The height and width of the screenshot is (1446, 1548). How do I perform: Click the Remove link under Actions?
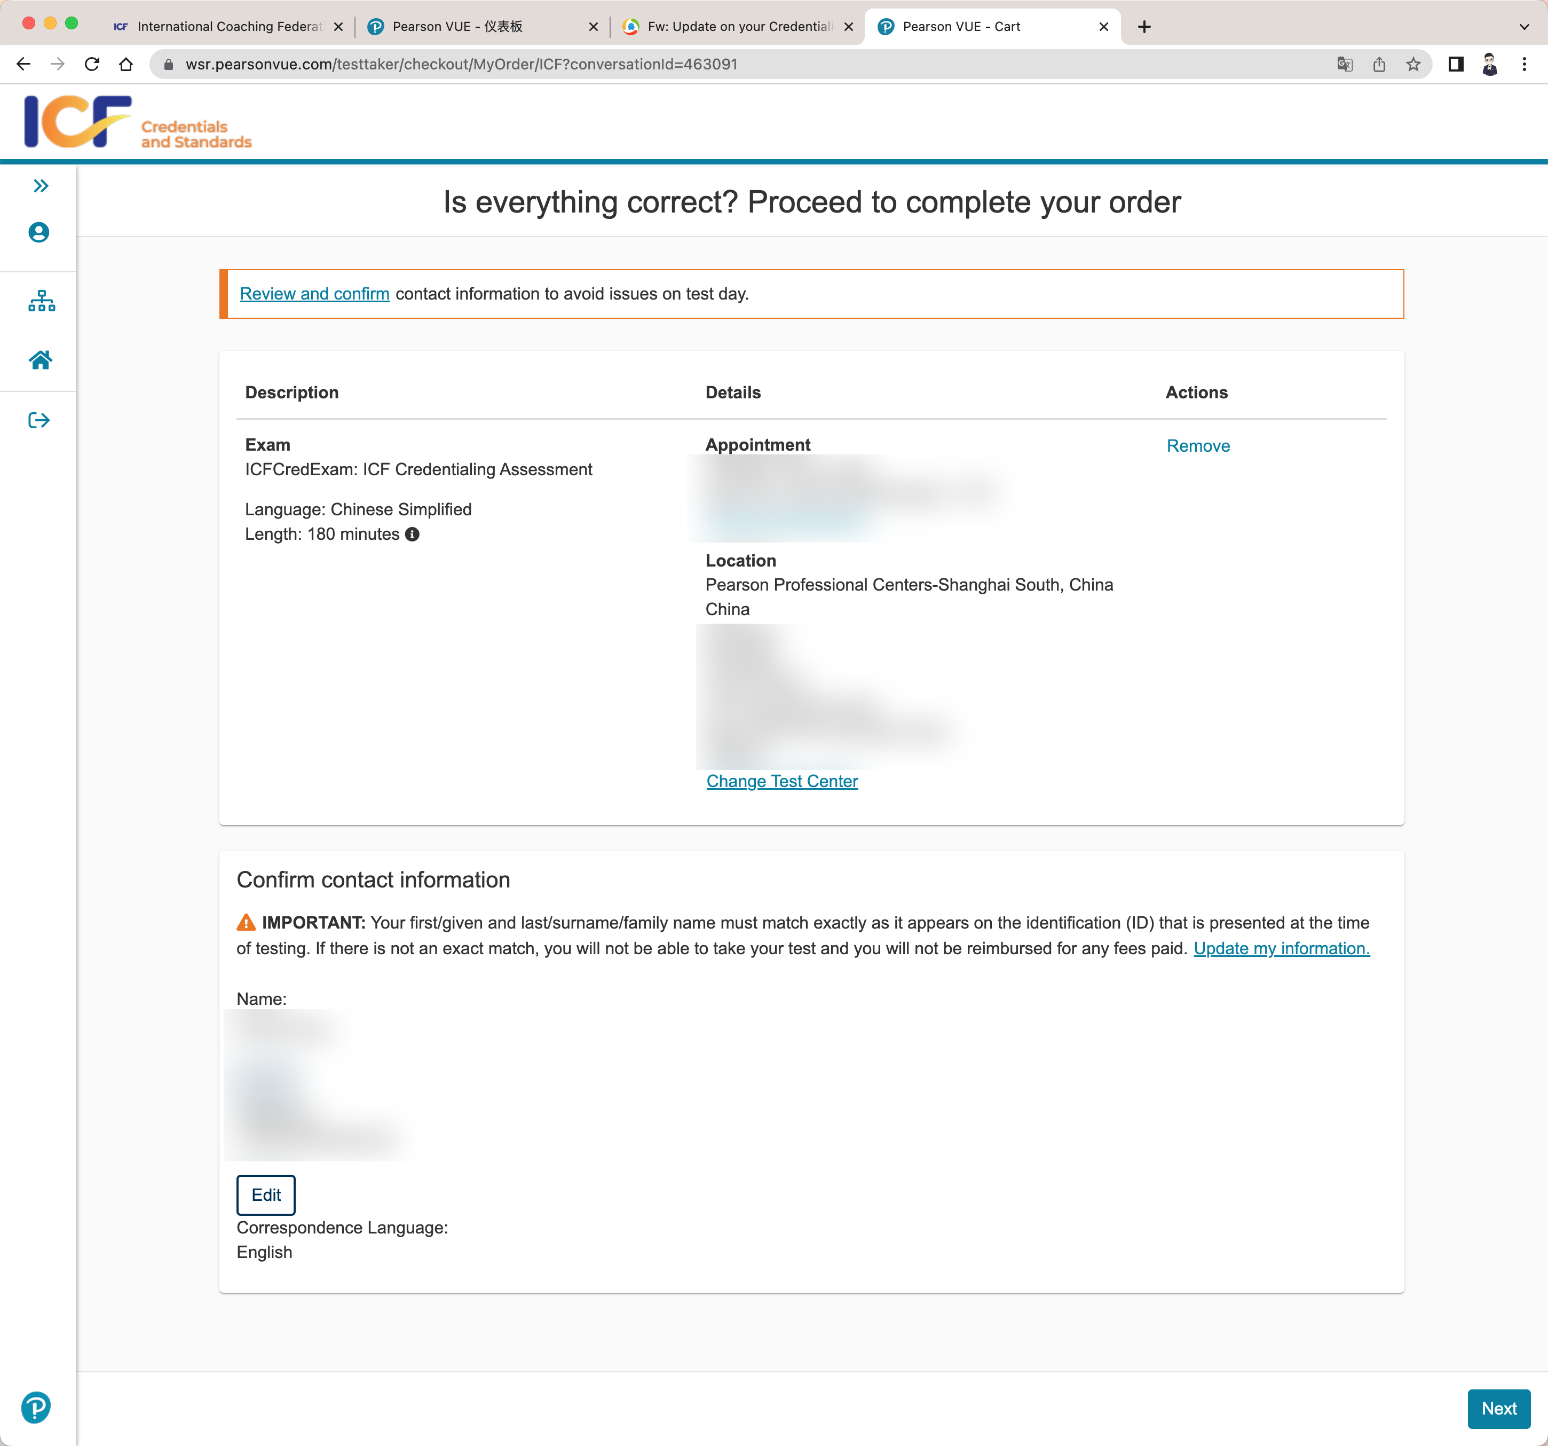coord(1198,446)
